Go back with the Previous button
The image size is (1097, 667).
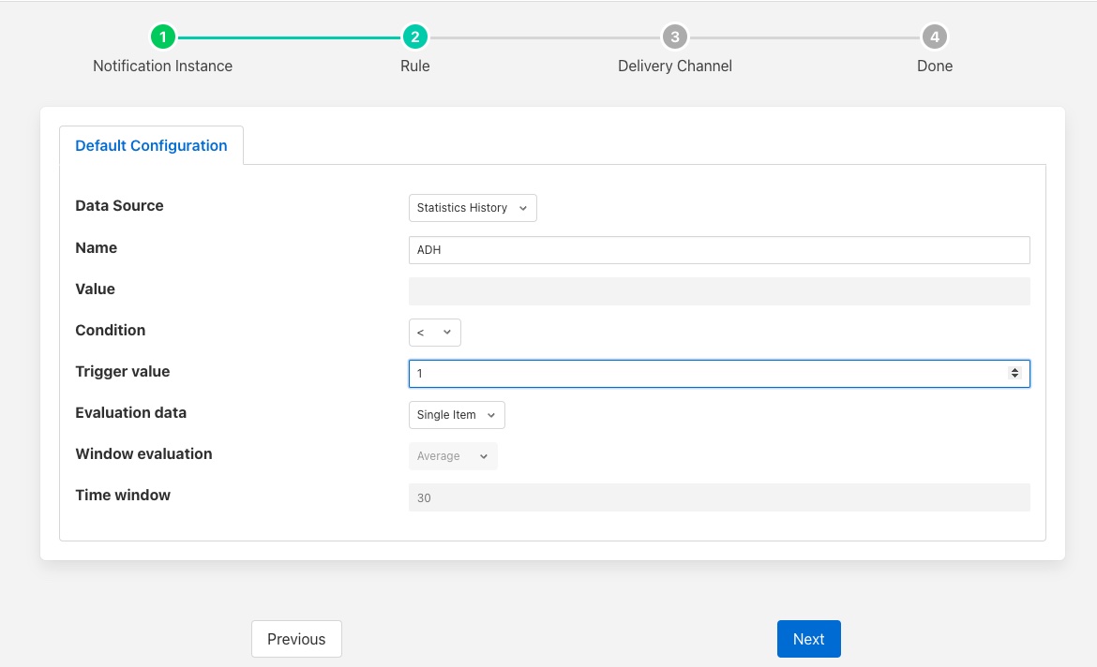296,639
